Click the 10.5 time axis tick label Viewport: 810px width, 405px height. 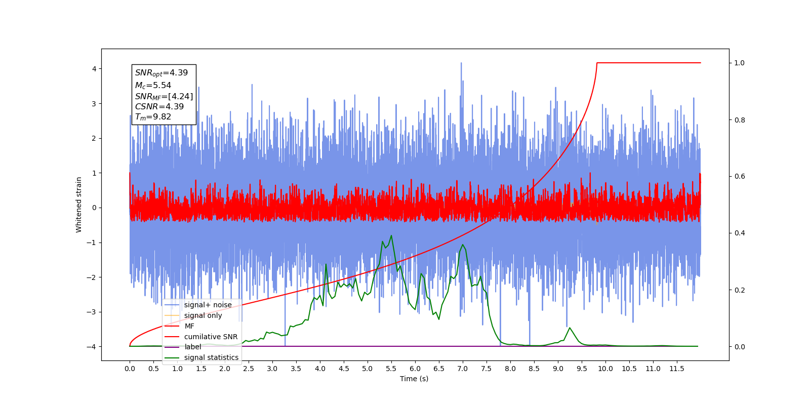pos(629,369)
